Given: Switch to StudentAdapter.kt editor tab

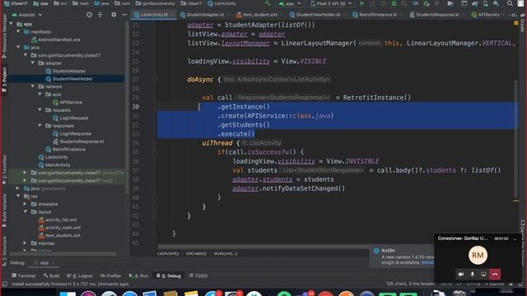Looking at the screenshot, I should point(205,15).
